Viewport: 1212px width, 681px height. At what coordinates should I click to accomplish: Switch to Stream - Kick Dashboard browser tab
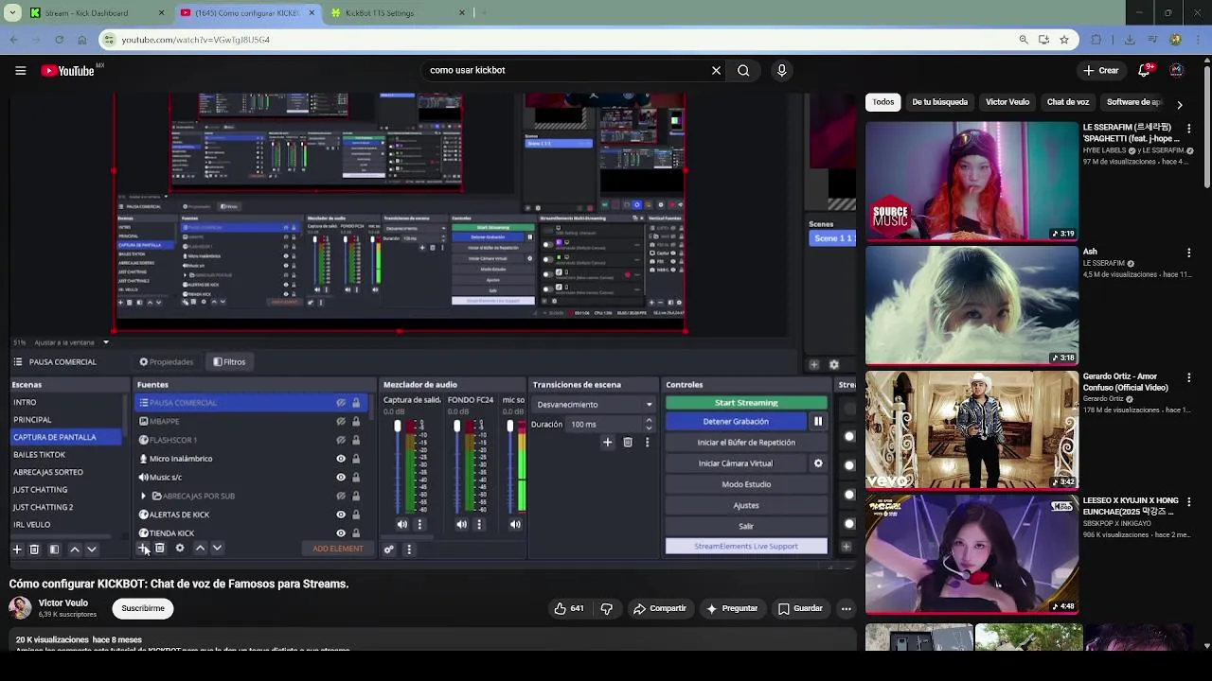(95, 13)
